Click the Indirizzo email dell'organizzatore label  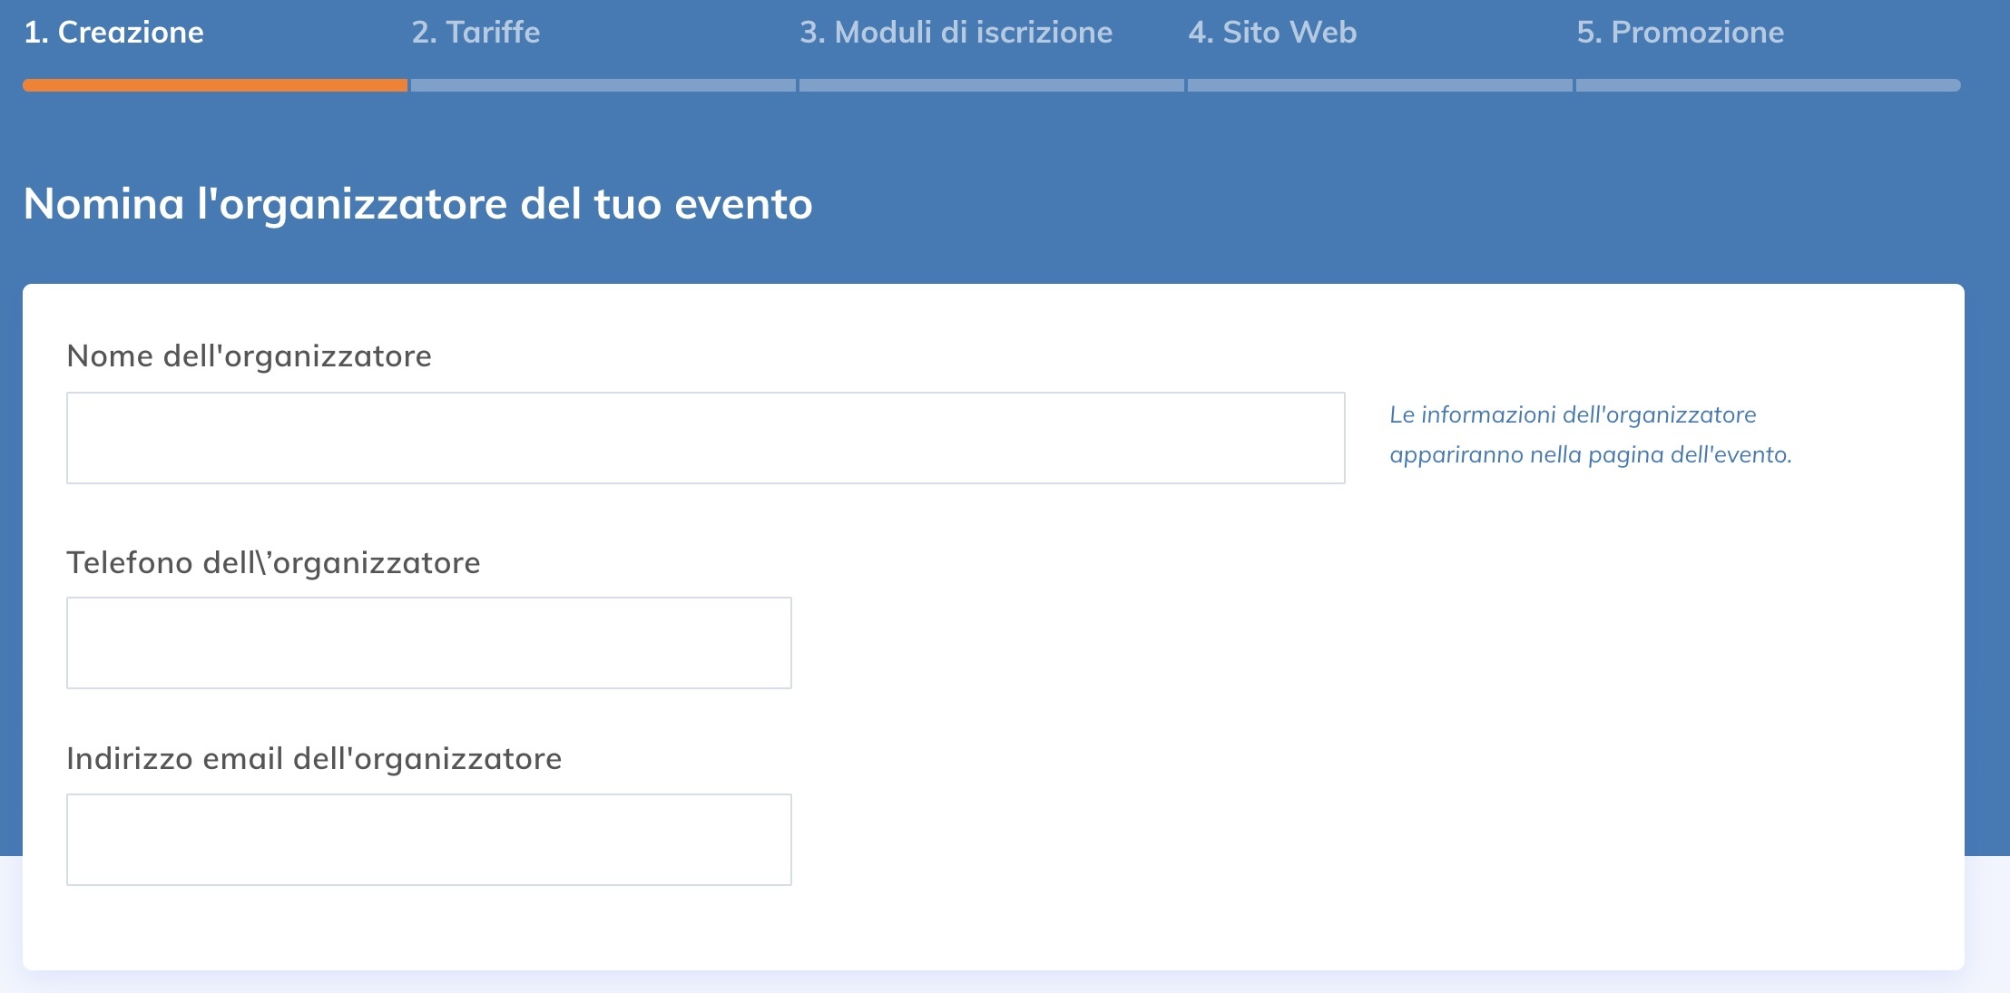pyautogui.click(x=314, y=759)
